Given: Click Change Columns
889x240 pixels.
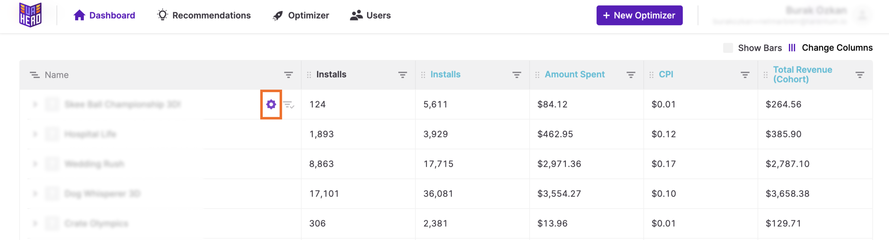Looking at the screenshot, I should click(x=837, y=47).
